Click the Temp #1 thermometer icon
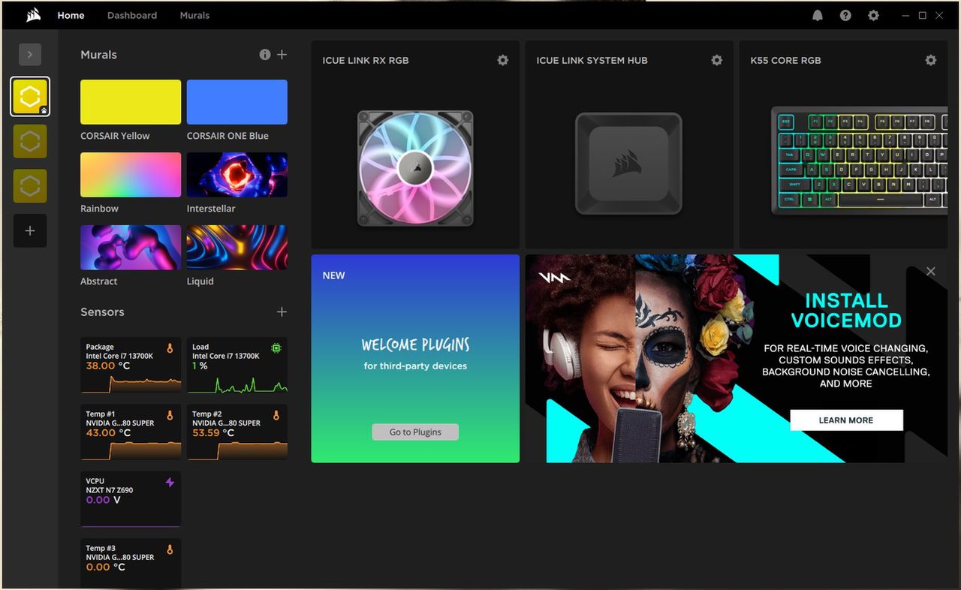The height and width of the screenshot is (590, 961). click(x=170, y=415)
